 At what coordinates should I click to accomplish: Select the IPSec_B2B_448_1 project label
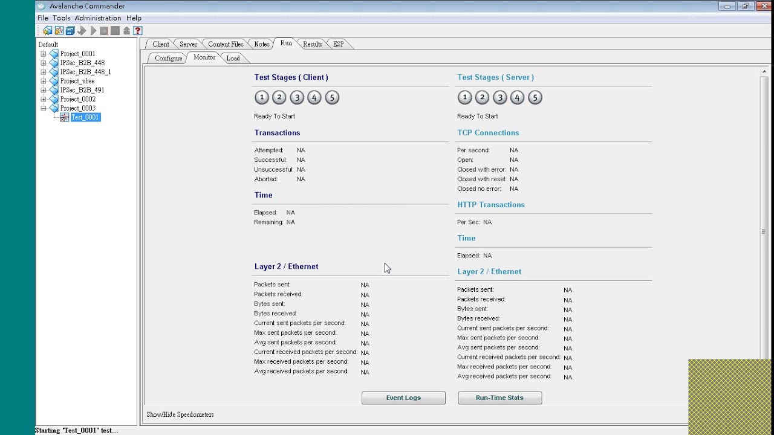pos(85,72)
